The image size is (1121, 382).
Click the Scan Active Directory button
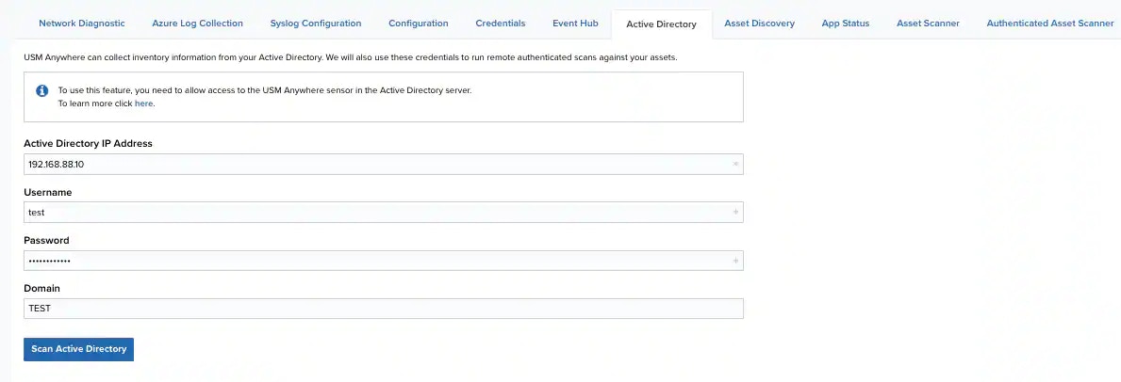(78, 349)
